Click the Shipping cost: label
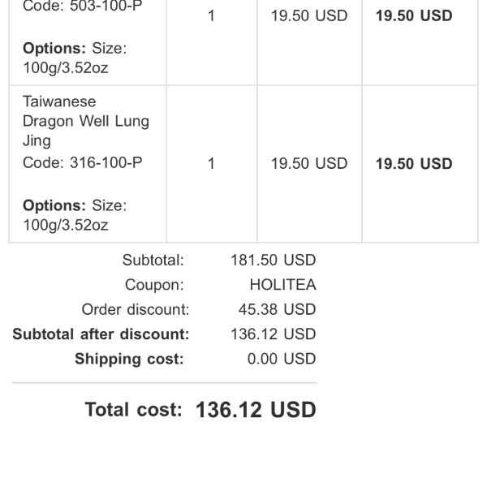Screen dimensions: 487x487 click(129, 359)
